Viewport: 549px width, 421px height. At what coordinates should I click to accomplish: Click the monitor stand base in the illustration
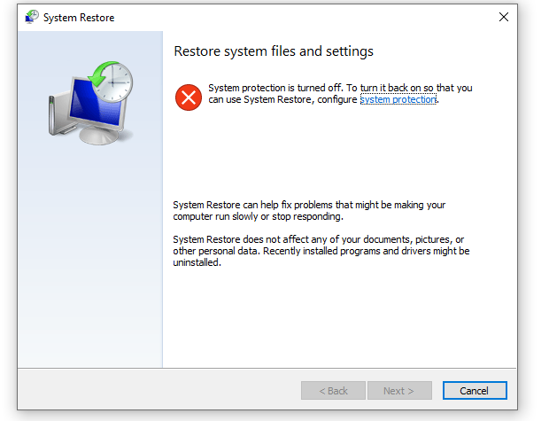coord(99,136)
